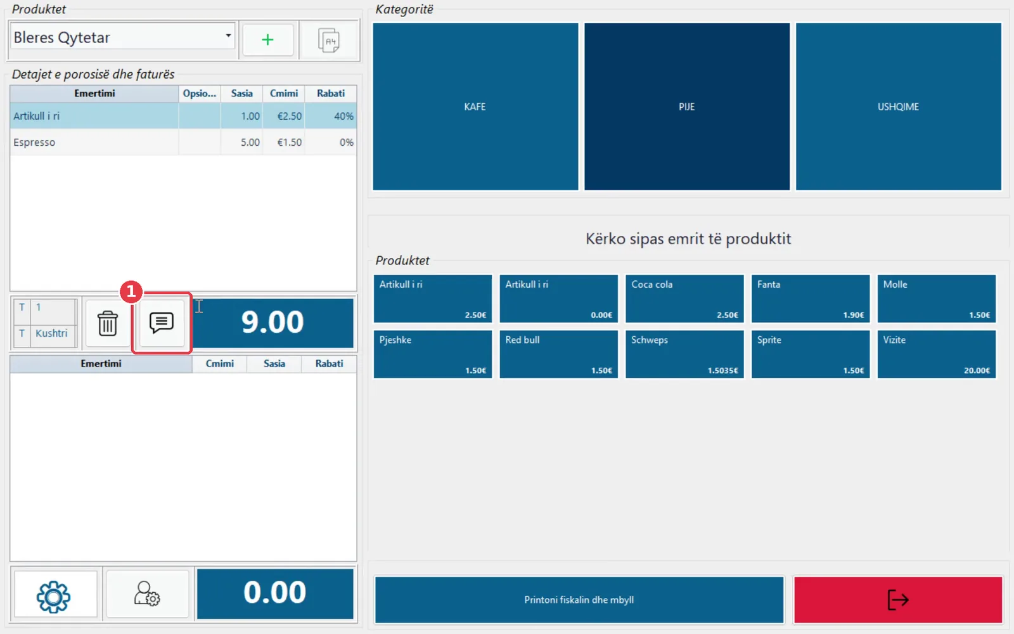Add the Artikull i ri 0.00€ product
1014x634 pixels.
[x=558, y=299]
